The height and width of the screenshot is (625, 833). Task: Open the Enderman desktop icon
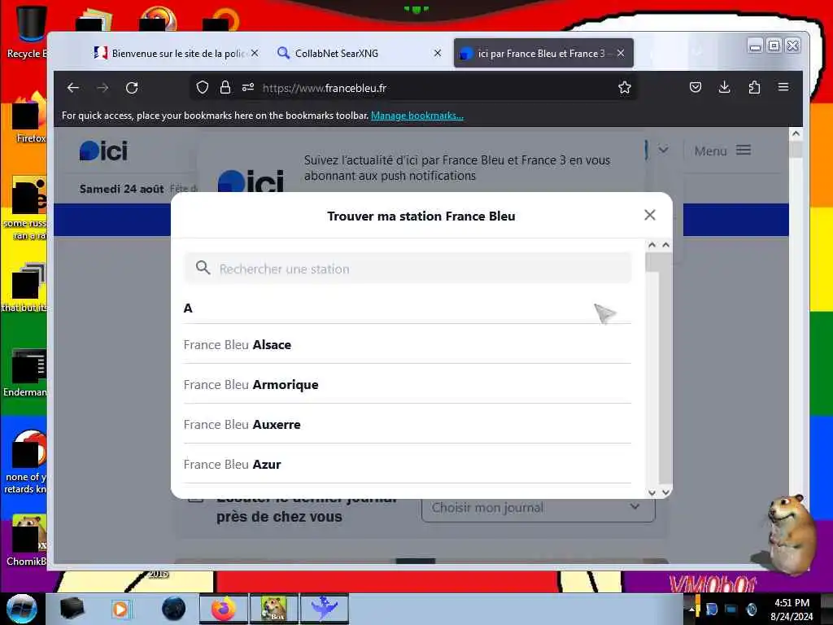(27, 372)
